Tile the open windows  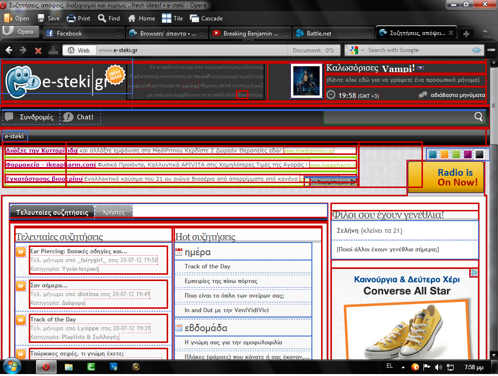pyautogui.click(x=167, y=18)
